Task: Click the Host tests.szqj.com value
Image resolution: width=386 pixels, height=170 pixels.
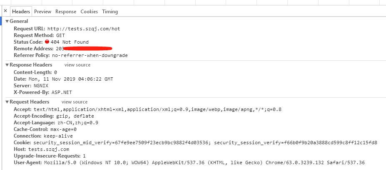Action: (49, 149)
